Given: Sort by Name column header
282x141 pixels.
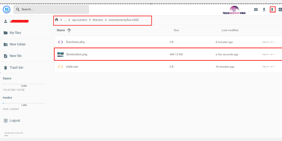Looking at the screenshot, I should (61, 30).
